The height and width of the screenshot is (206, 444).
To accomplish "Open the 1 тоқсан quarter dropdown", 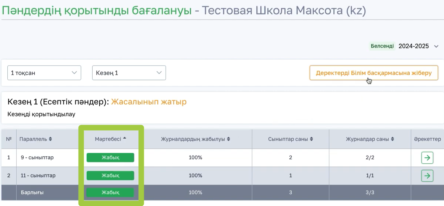I will click(44, 73).
